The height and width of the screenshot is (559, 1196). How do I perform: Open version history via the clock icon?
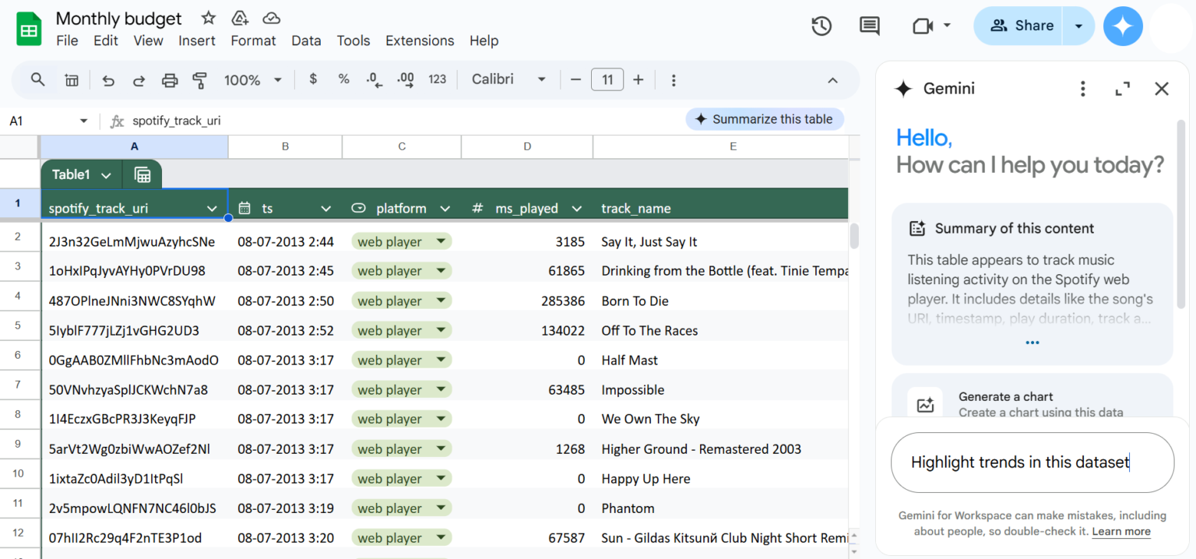pos(821,26)
